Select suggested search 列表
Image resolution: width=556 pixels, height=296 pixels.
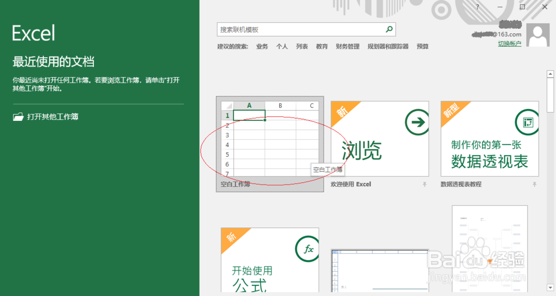[302, 47]
